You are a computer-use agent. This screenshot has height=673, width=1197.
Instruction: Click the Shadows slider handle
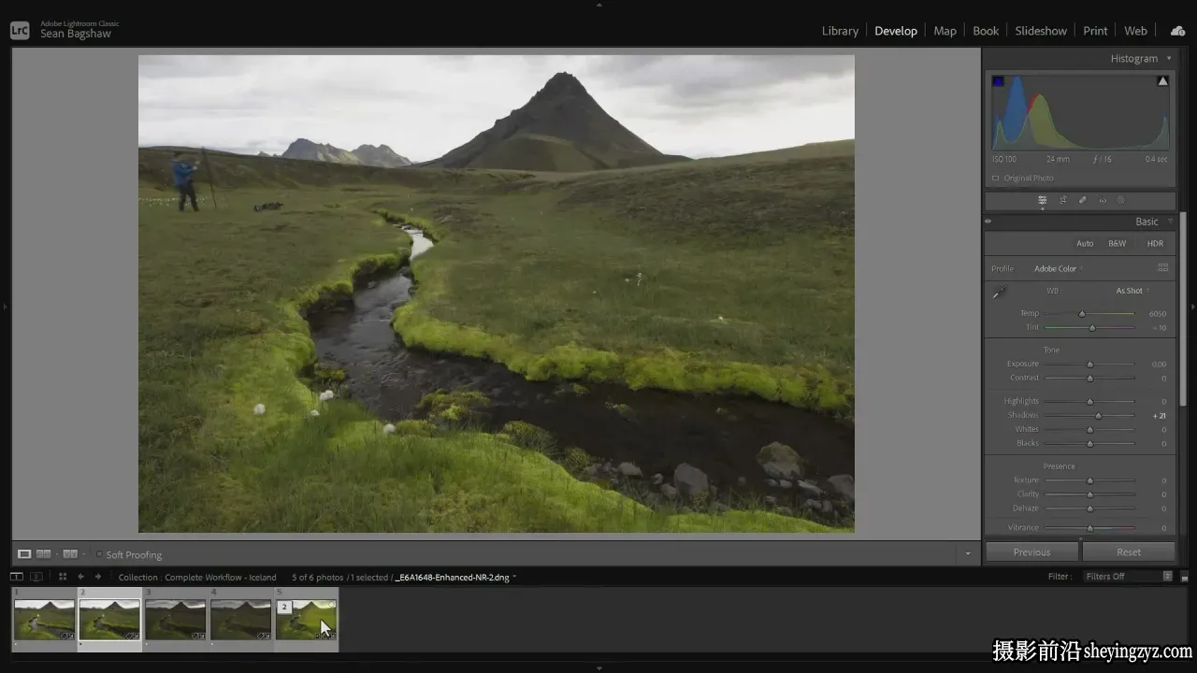click(1099, 416)
